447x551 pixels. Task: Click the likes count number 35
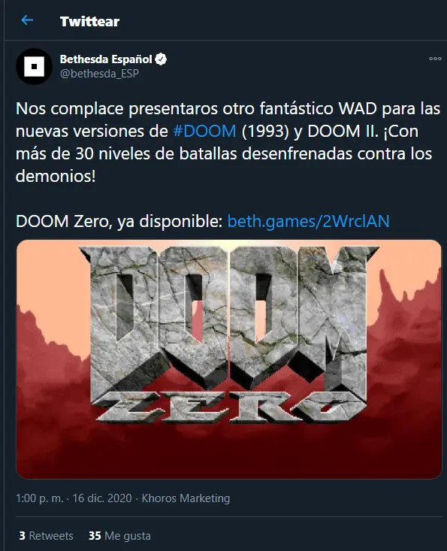[95, 535]
